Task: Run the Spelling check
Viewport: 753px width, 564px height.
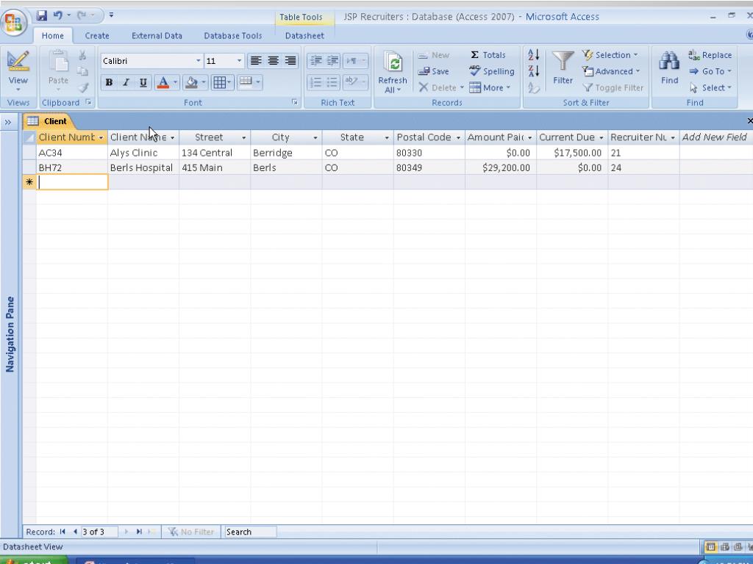Action: pyautogui.click(x=492, y=71)
